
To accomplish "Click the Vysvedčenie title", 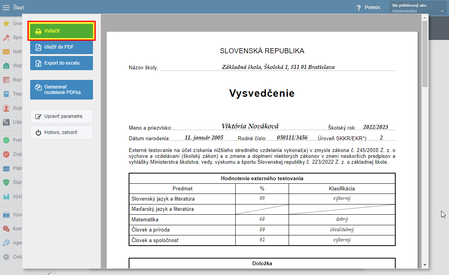I will (x=262, y=93).
